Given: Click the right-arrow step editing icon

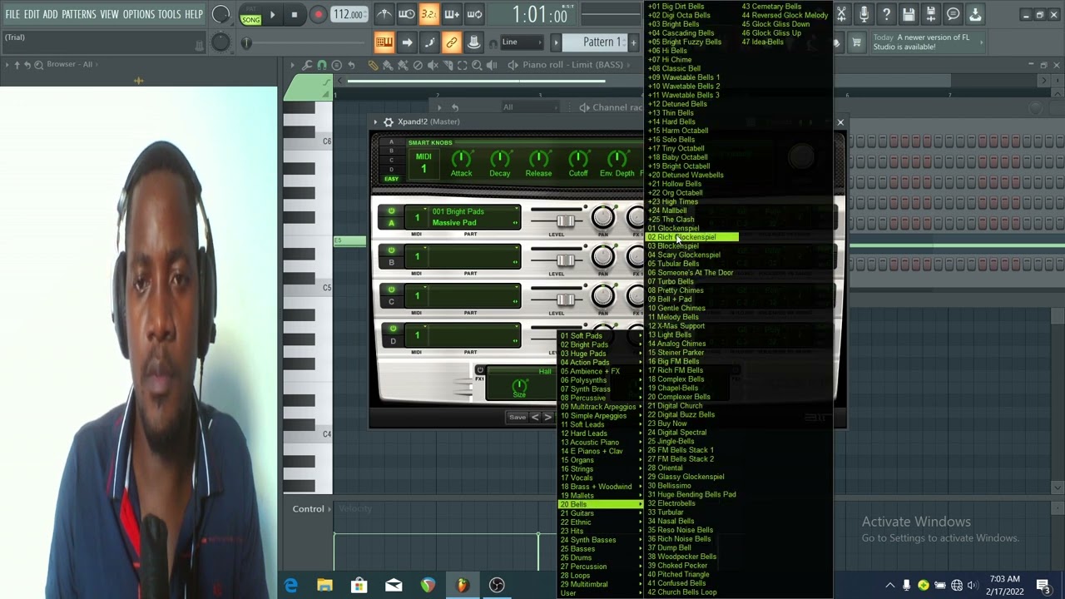Looking at the screenshot, I should (x=407, y=42).
